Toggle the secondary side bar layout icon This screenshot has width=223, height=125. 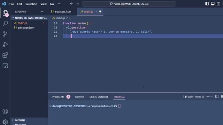pos(218,4)
